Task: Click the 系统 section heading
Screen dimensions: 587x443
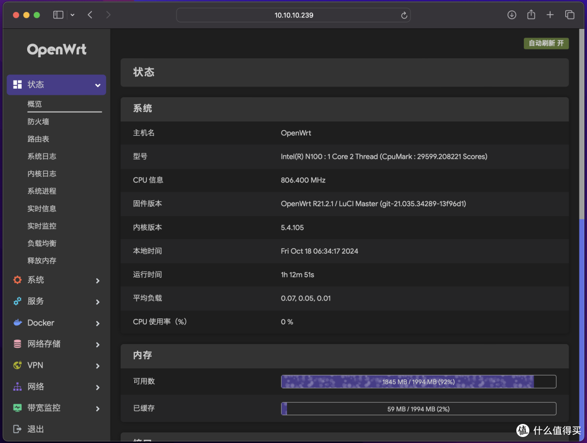Action: tap(142, 109)
